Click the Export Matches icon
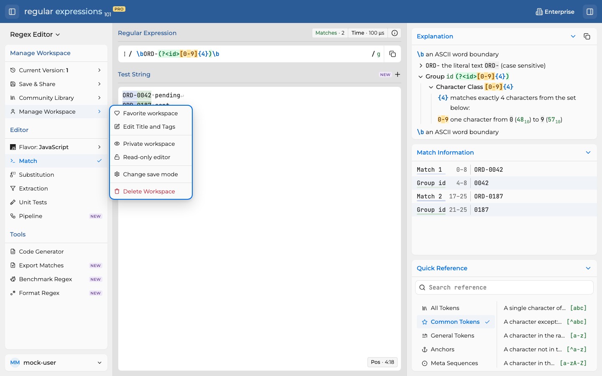Screen dimensions: 602x376 [13, 265]
